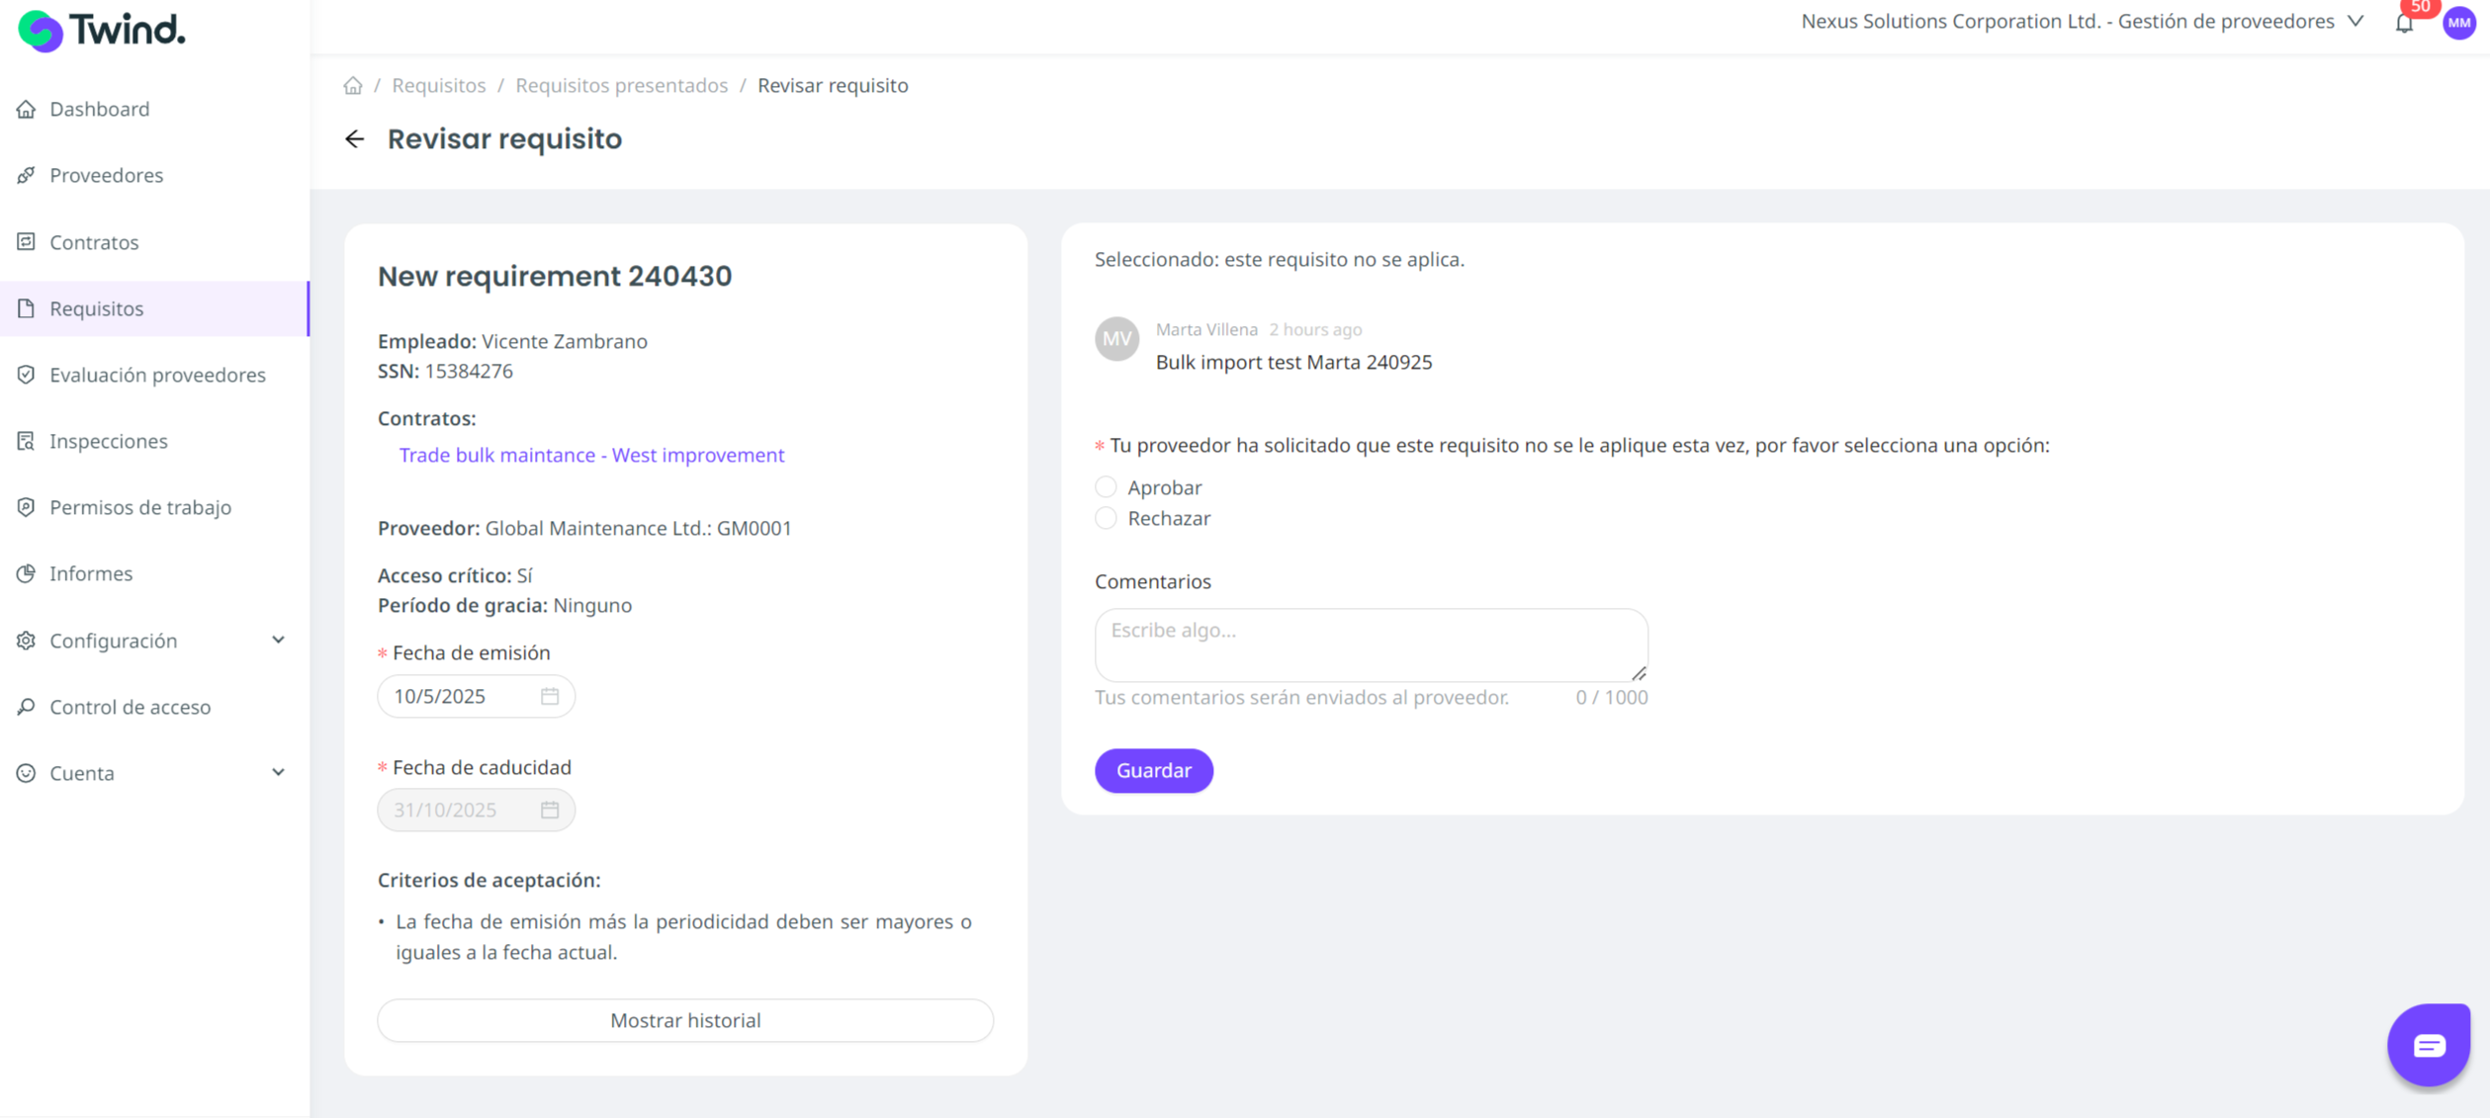Click the MV commenter avatar
Image resolution: width=2490 pixels, height=1118 pixels.
[x=1116, y=339]
